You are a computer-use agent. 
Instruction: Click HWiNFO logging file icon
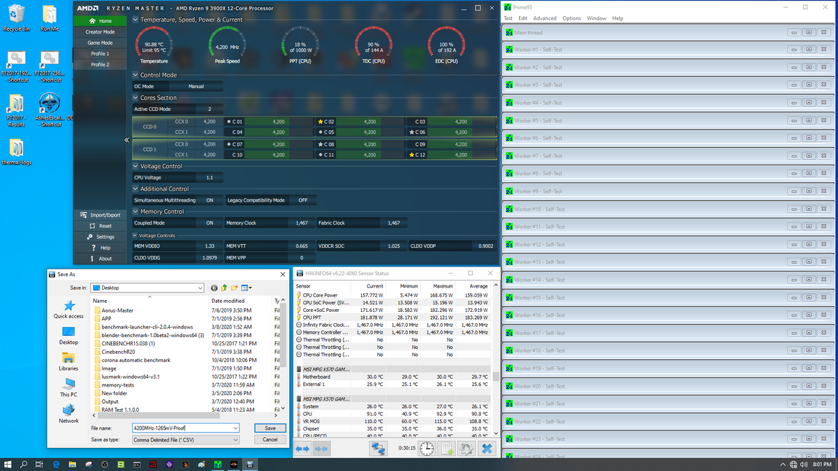point(447,449)
